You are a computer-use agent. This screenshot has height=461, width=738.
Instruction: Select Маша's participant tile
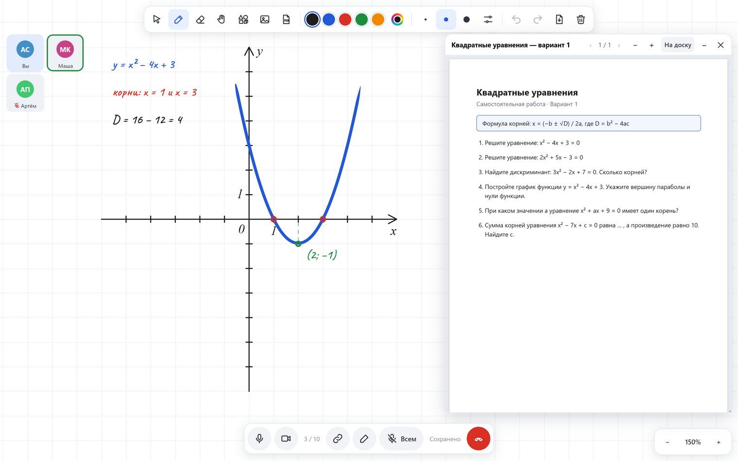[x=65, y=53]
